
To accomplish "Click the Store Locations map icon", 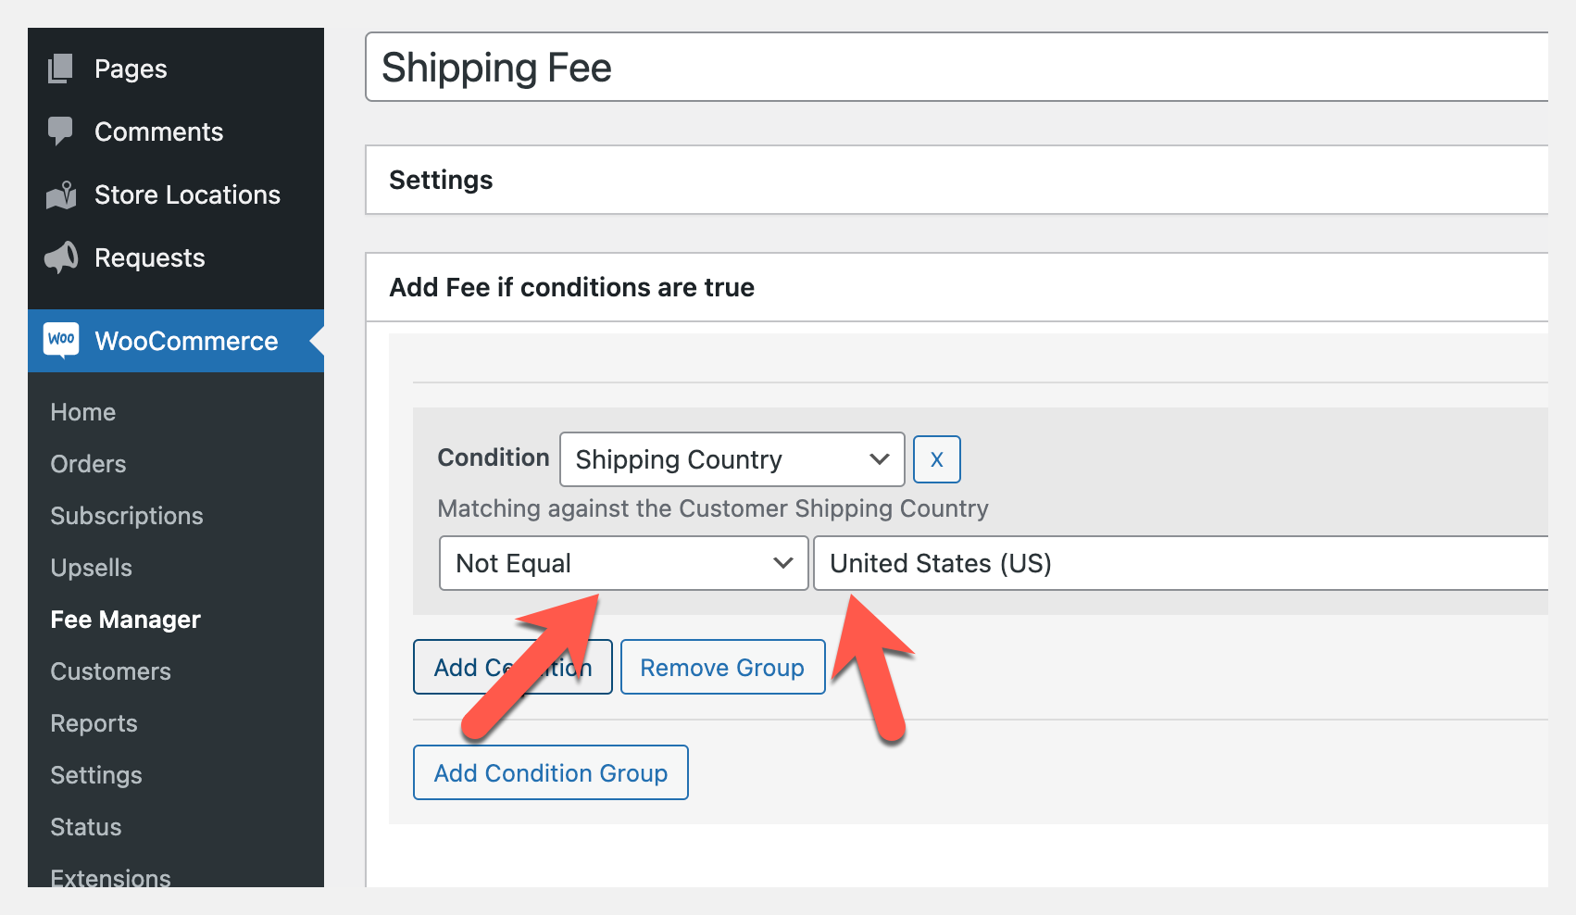I will coord(61,194).
